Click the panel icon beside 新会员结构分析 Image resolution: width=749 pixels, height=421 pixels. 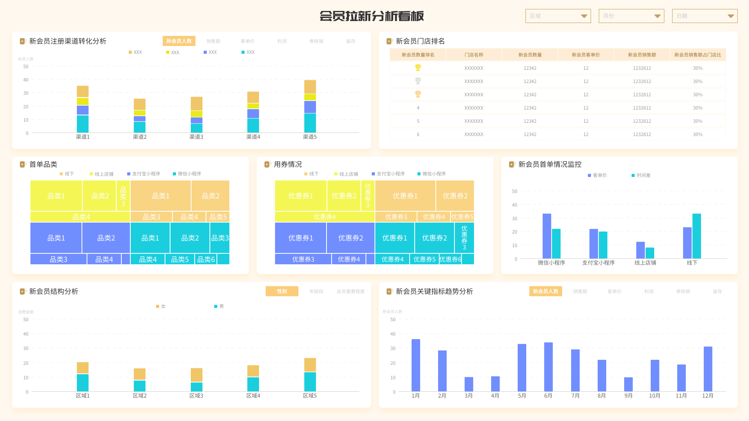[22, 291]
